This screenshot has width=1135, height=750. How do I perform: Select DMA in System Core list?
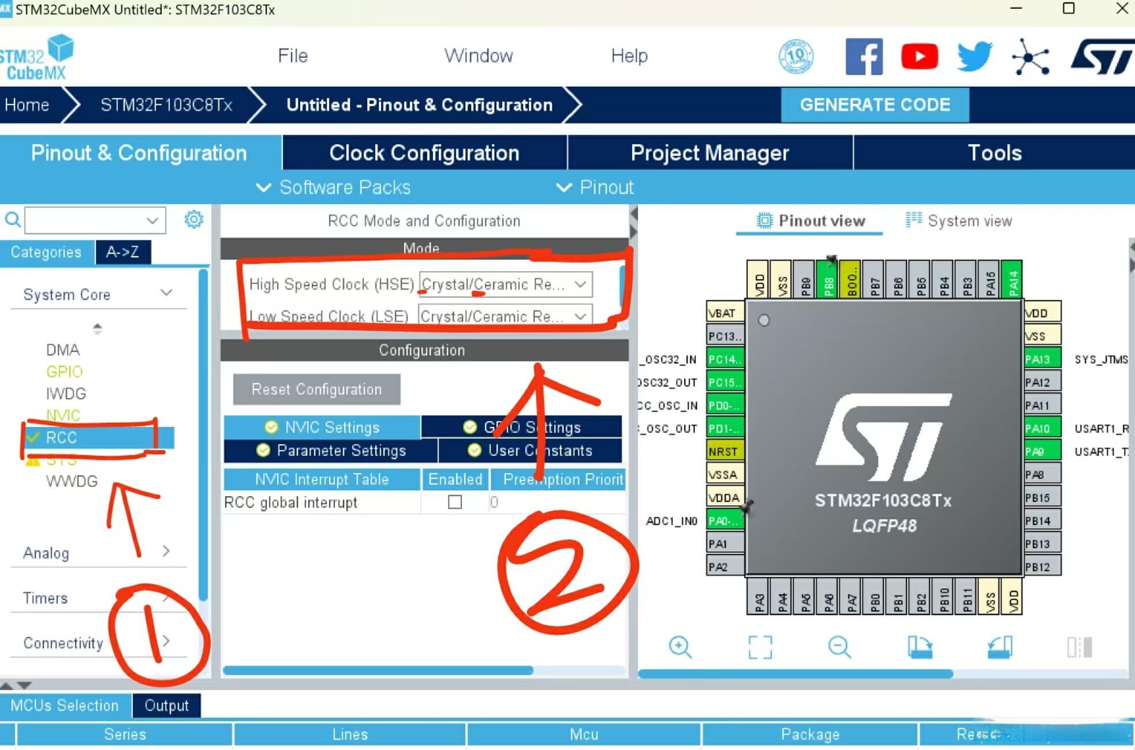click(62, 350)
